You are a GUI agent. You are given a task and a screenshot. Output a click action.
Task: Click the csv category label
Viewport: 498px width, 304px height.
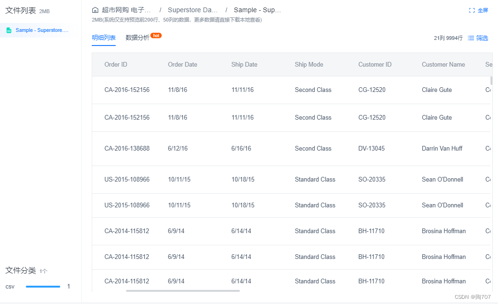10,287
